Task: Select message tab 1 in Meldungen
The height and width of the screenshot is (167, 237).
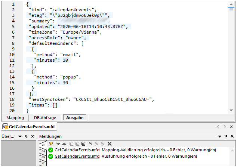Action: 43,145
